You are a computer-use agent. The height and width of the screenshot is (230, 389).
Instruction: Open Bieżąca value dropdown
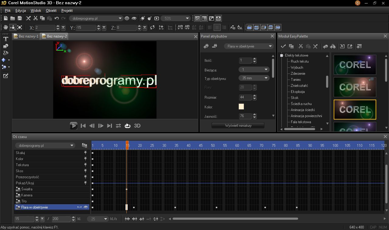[x=254, y=70]
